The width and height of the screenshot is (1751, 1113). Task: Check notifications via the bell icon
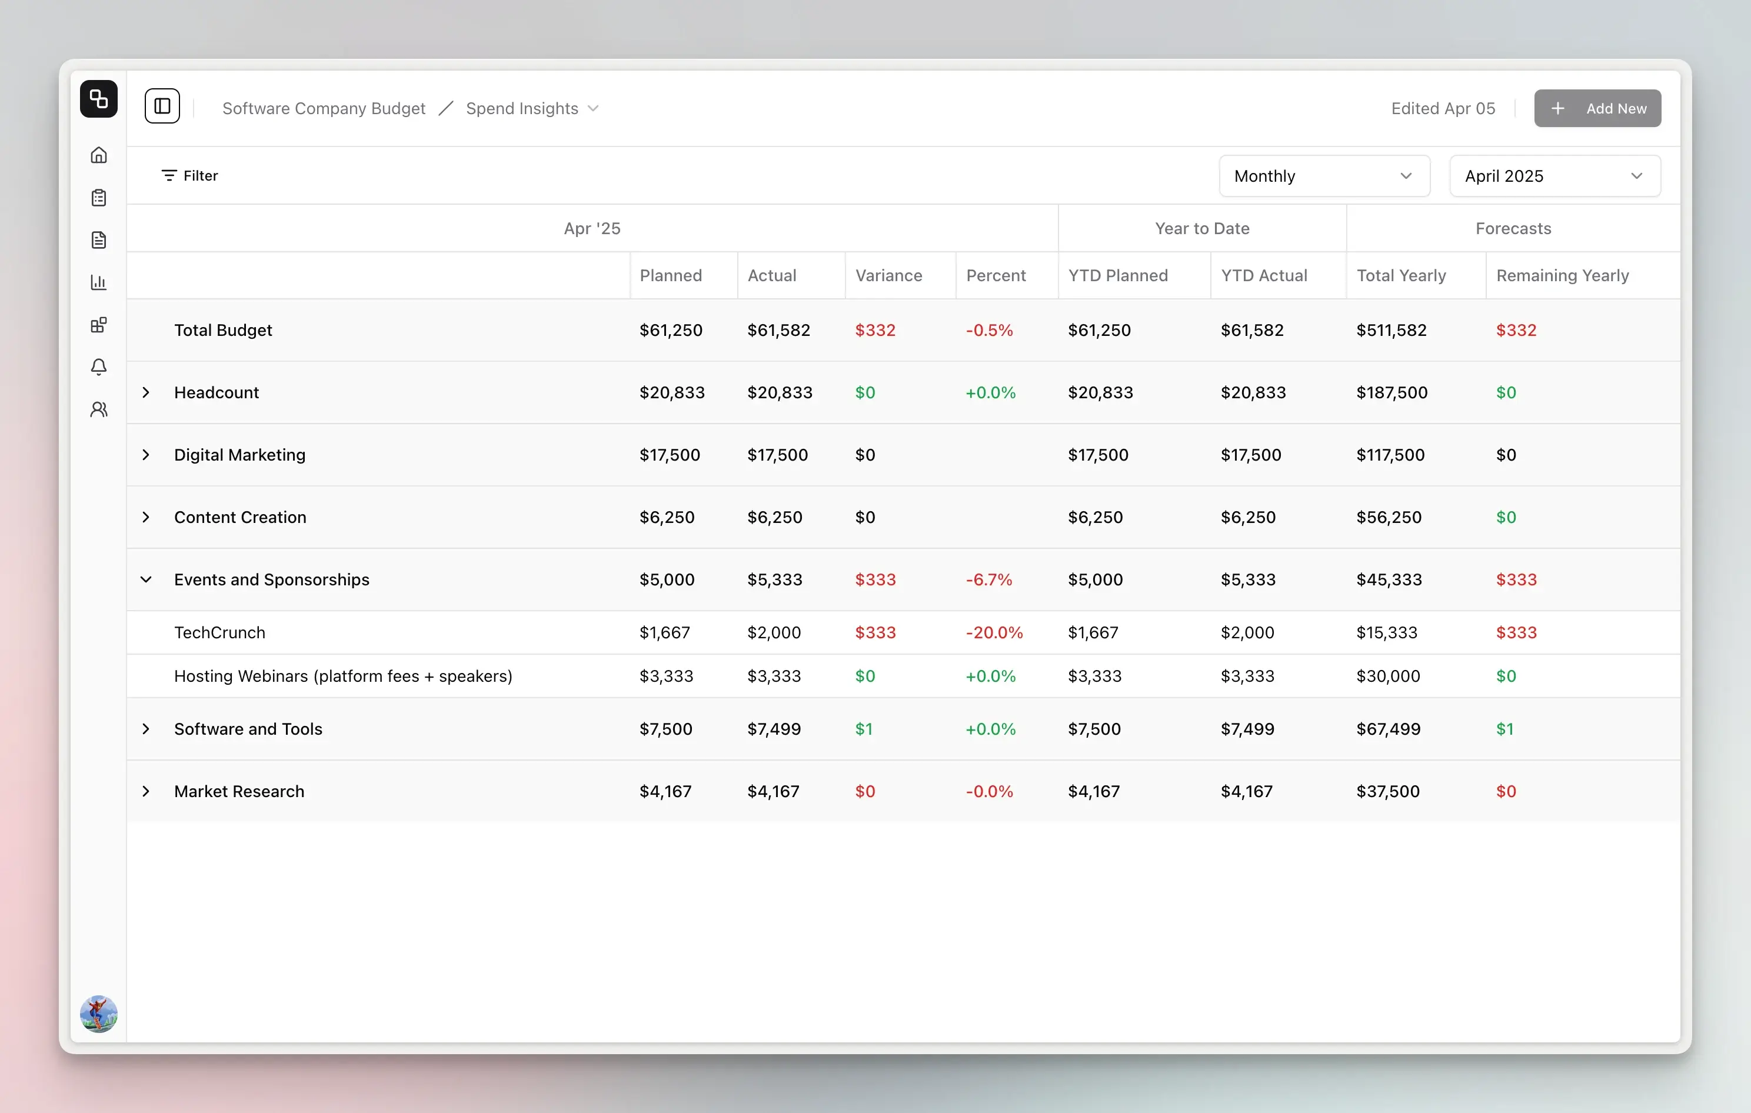[99, 367]
